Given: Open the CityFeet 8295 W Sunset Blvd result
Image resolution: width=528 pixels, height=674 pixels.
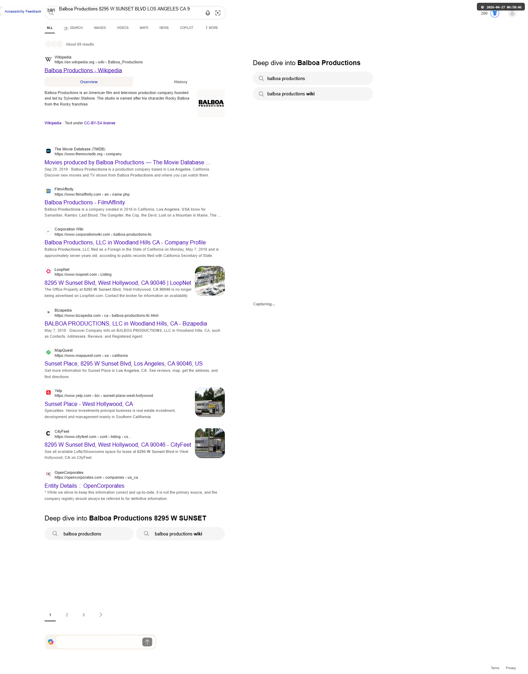Looking at the screenshot, I should [118, 445].
